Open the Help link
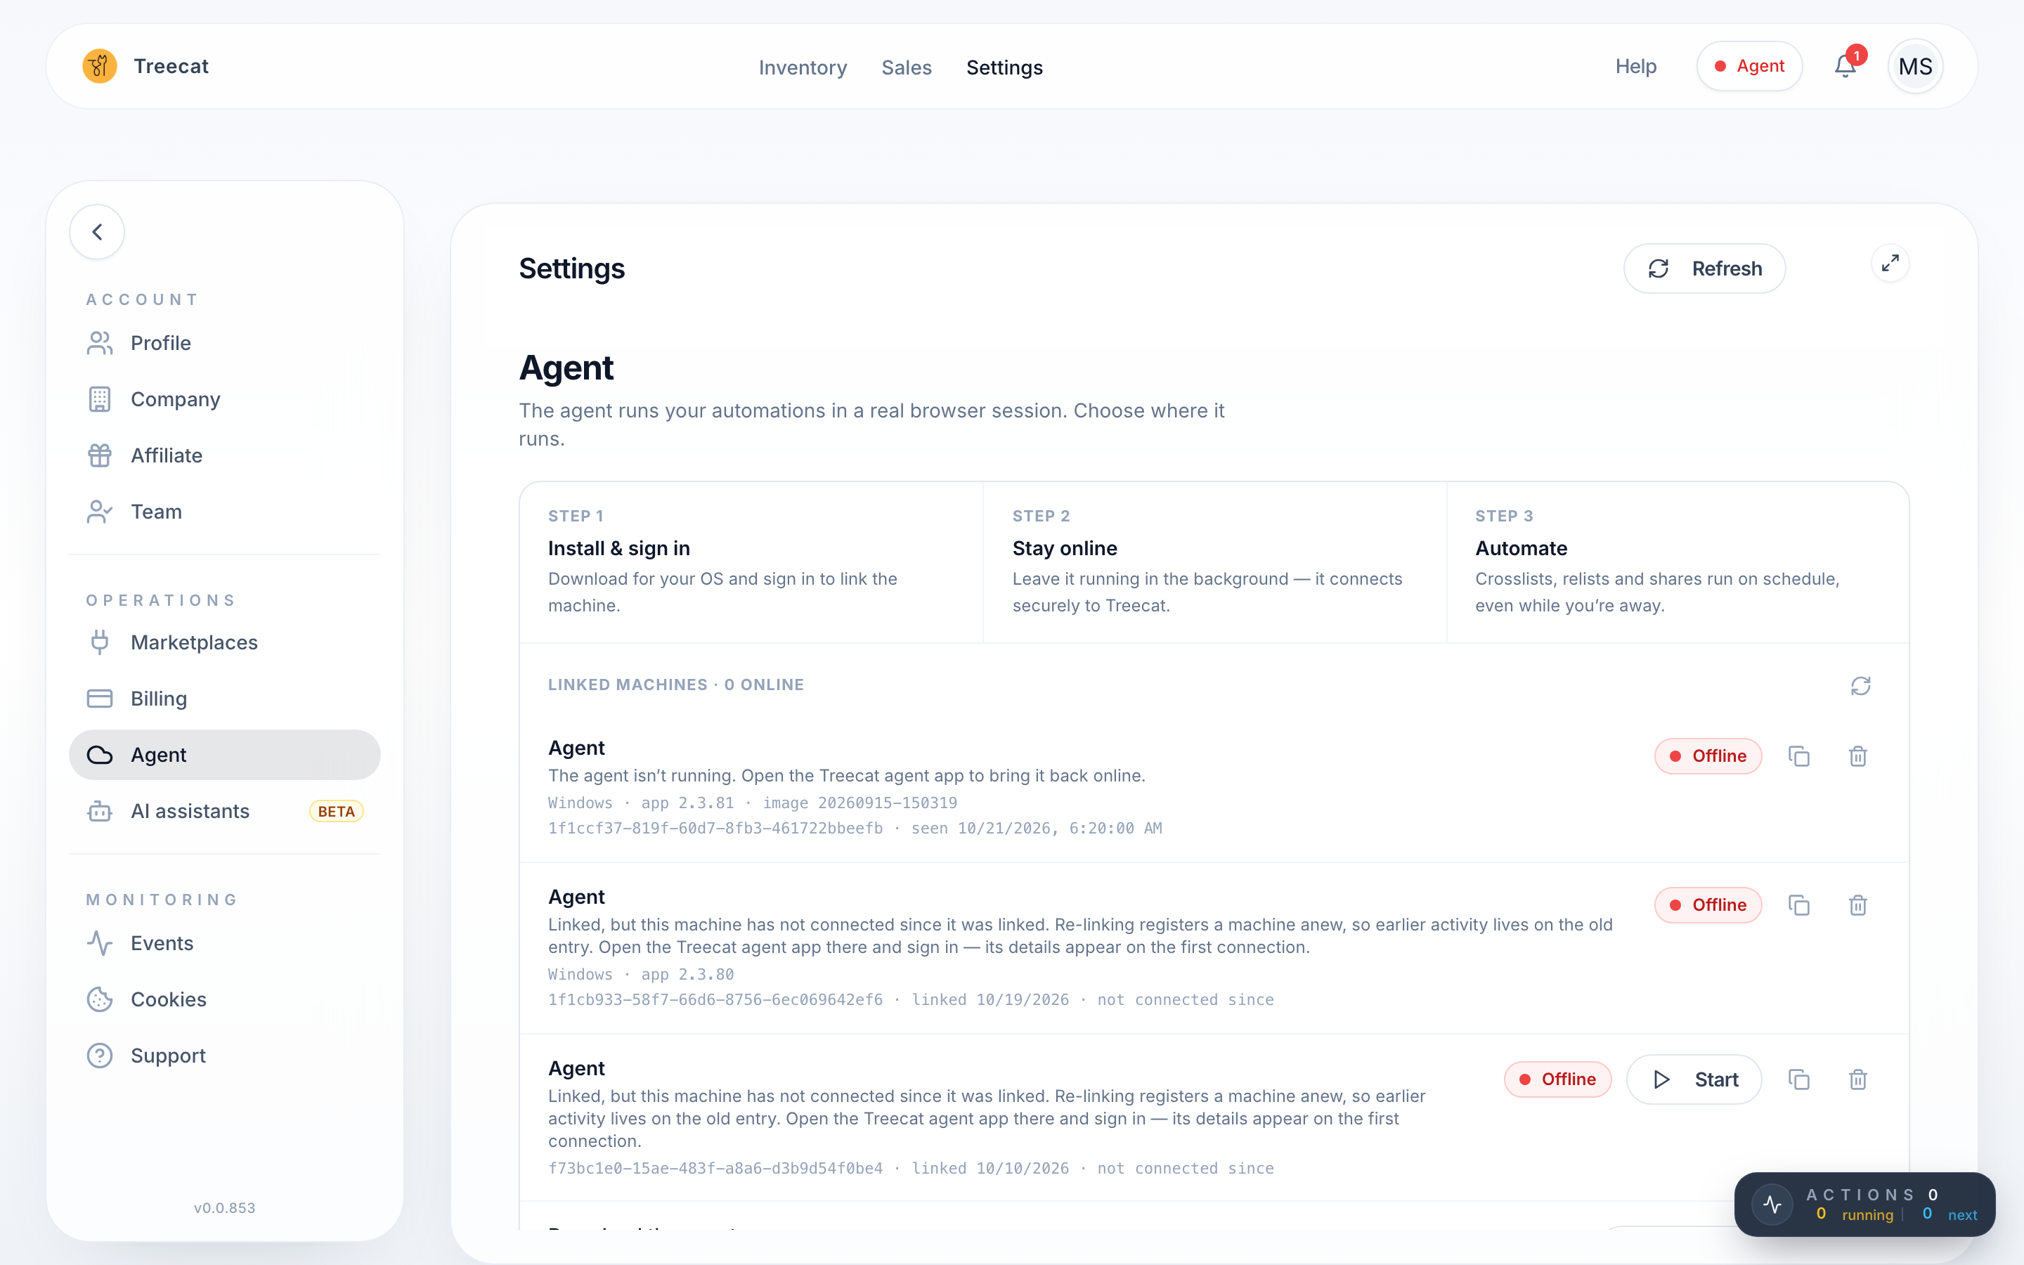 click(1635, 66)
